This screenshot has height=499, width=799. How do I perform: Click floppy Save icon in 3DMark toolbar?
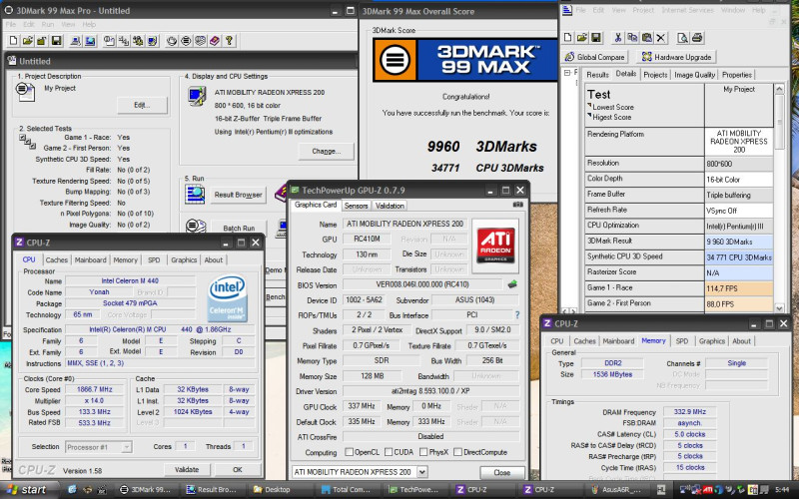point(56,41)
